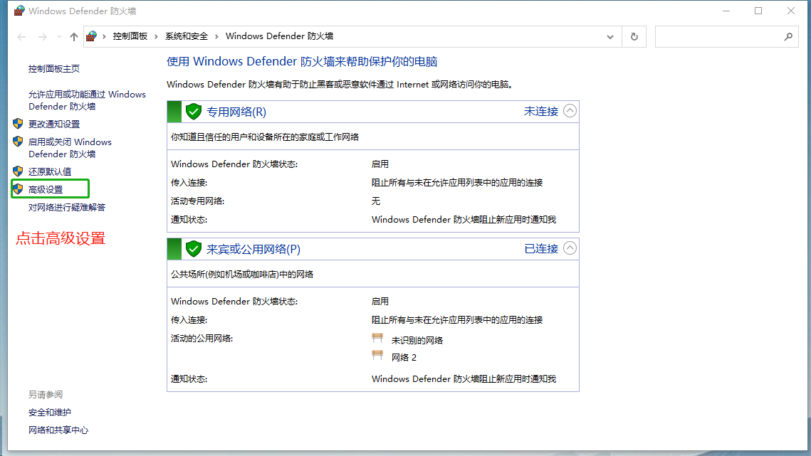The image size is (811, 456).
Task: Click shield icon beside 高级设置
Action: 18,189
